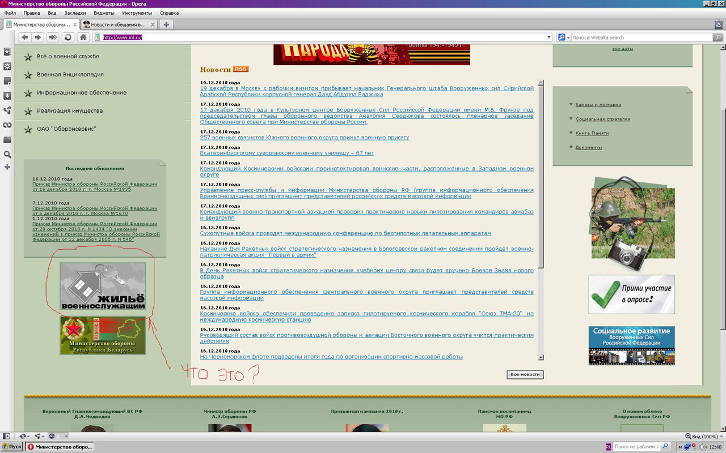
Task: Click the news list scroll down arrow
Action: click(x=541, y=357)
